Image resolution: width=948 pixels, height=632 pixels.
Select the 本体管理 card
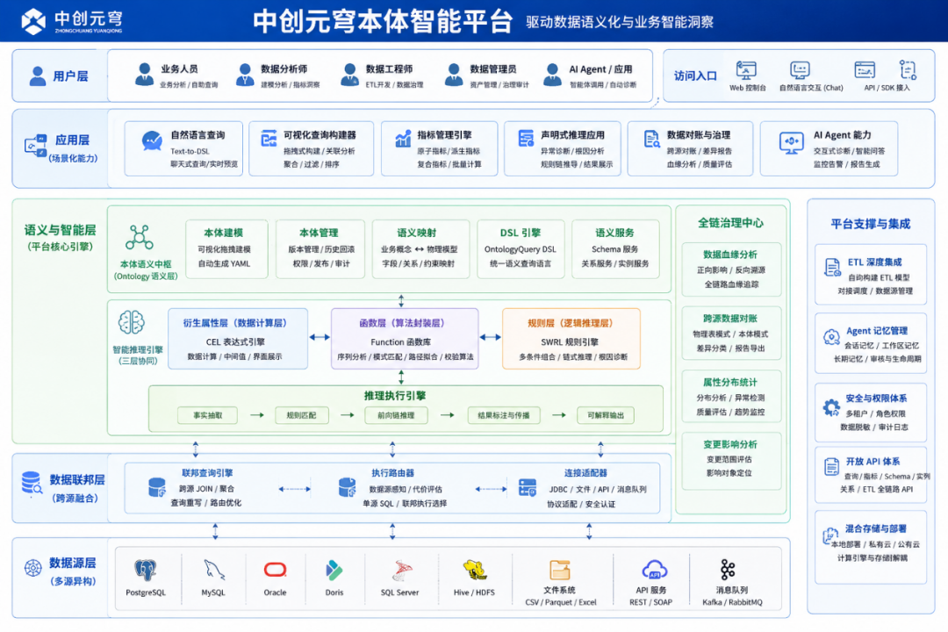click(x=320, y=249)
